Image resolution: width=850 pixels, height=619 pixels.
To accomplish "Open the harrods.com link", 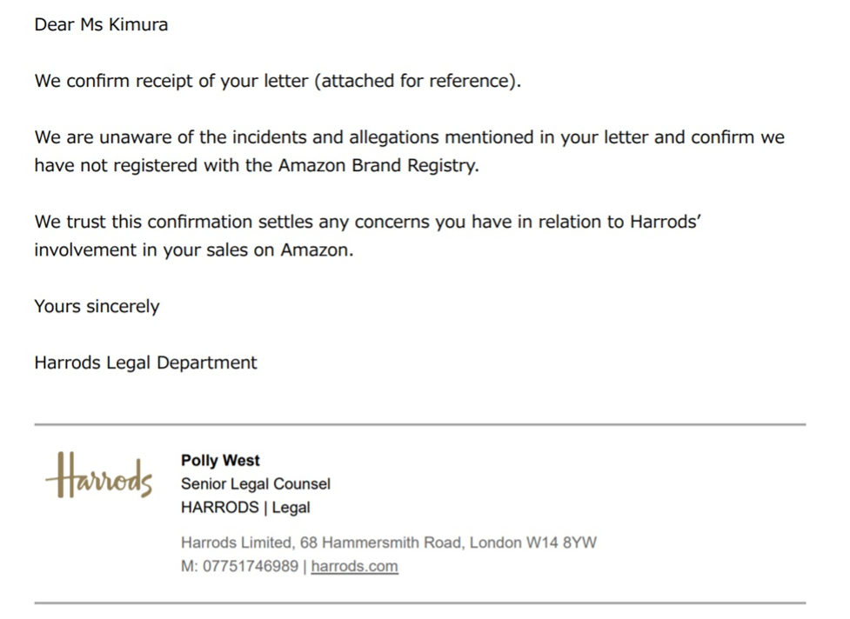I will click(354, 566).
